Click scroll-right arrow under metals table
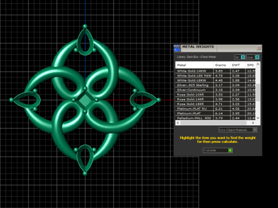Screen dimensions: 278x208 pos(253,123)
